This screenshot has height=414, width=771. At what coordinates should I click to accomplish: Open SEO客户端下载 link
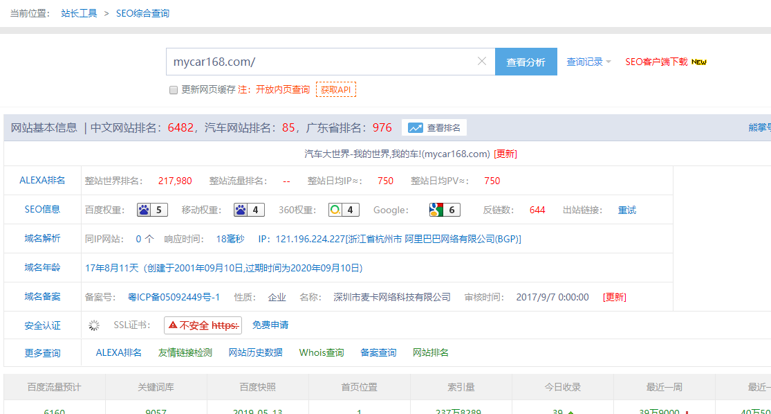[x=656, y=62]
